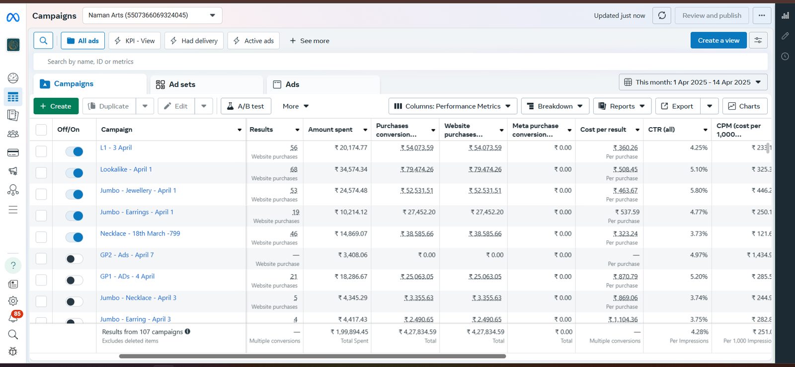
Task: Open the date range This month dropdown
Action: pyautogui.click(x=693, y=82)
